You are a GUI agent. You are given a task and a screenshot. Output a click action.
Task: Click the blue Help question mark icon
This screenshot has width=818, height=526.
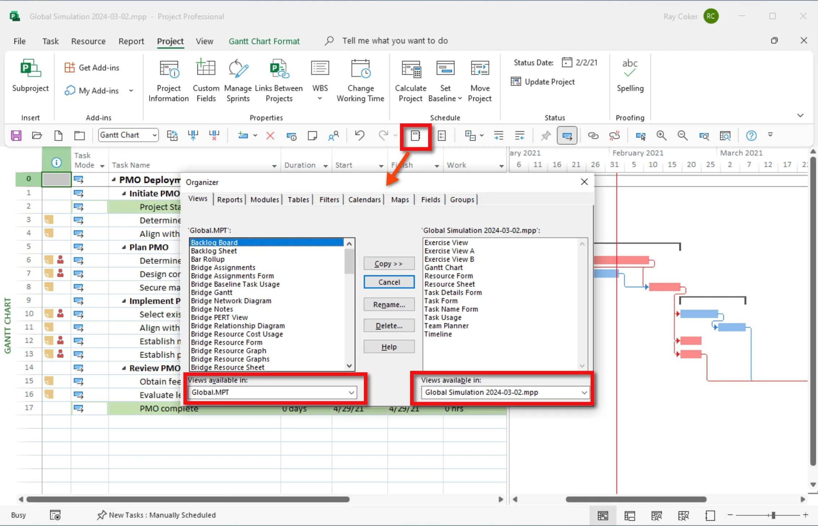pos(751,136)
